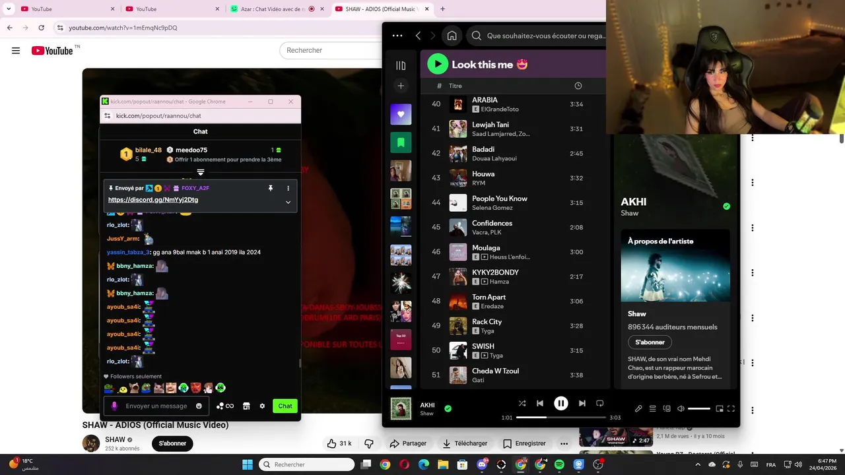This screenshot has height=475, width=845.
Task: Skip to previous track in Spotify
Action: tap(540, 403)
